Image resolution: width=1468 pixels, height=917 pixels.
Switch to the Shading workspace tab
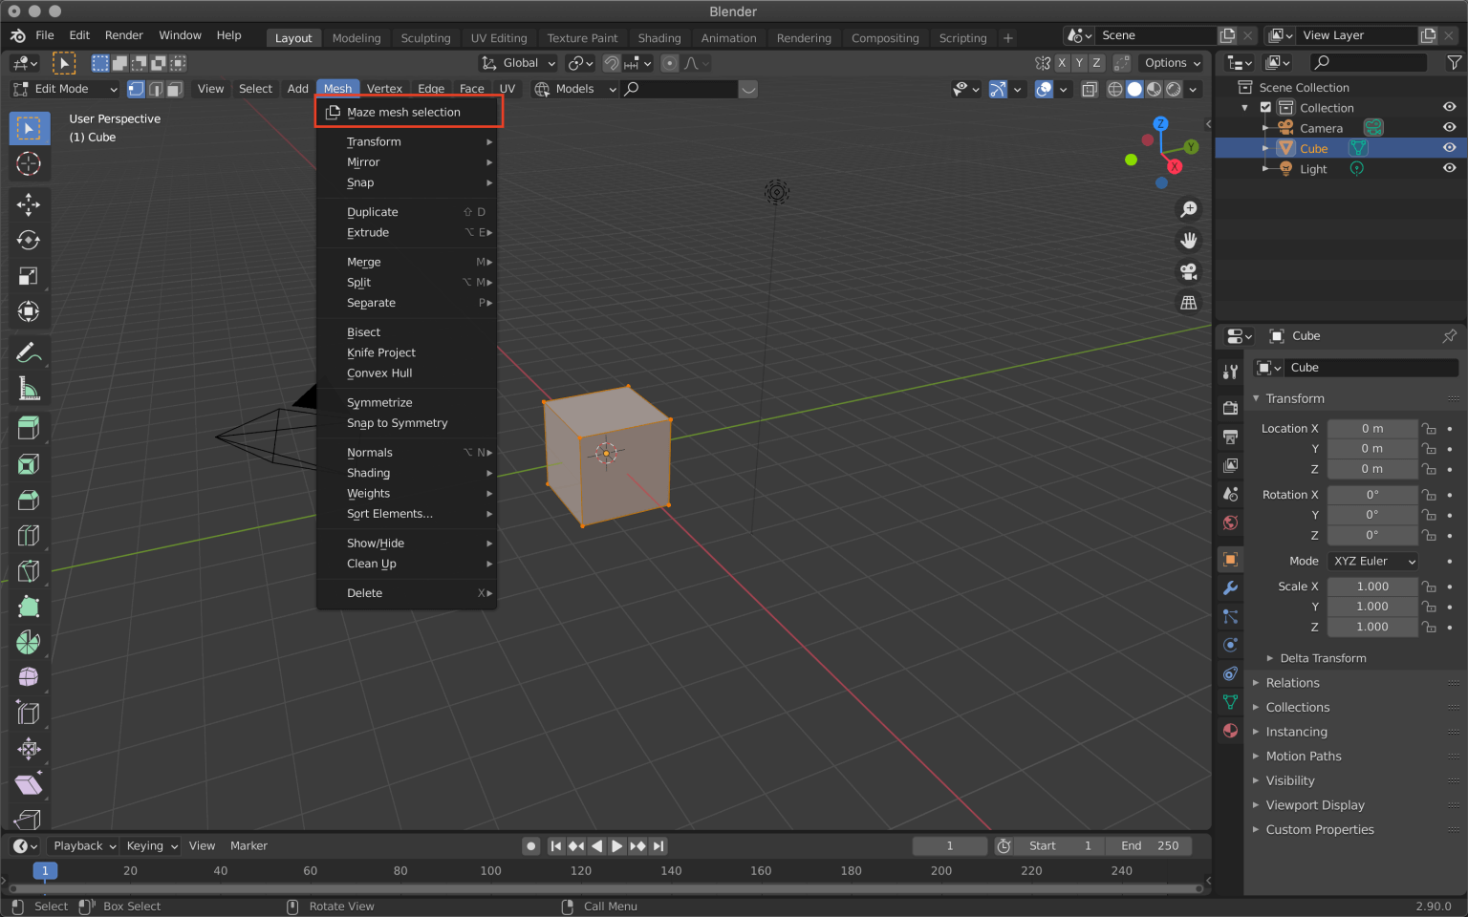click(658, 38)
